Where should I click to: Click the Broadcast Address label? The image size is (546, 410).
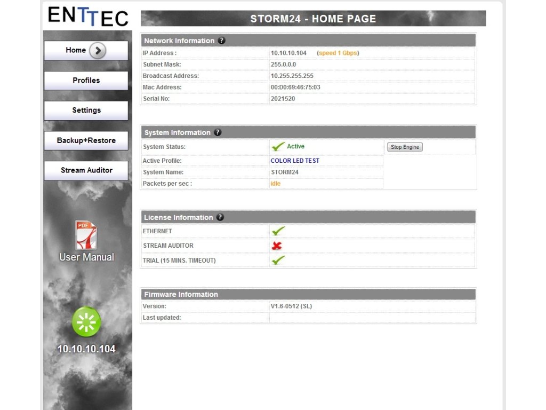coord(171,76)
